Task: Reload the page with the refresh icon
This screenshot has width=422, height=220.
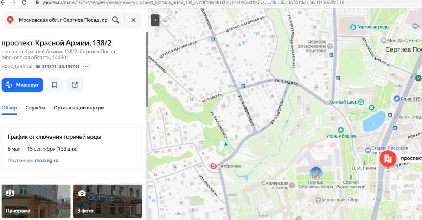Action: click(x=24, y=2)
